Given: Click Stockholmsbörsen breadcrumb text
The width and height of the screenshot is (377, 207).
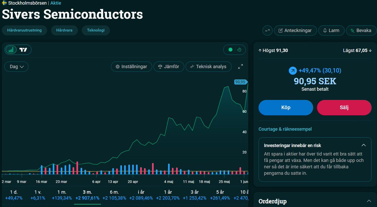Looking at the screenshot, I should [x=27, y=3].
